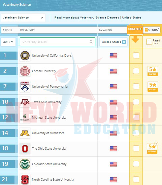Click the Ohio State O logo

(25, 149)
